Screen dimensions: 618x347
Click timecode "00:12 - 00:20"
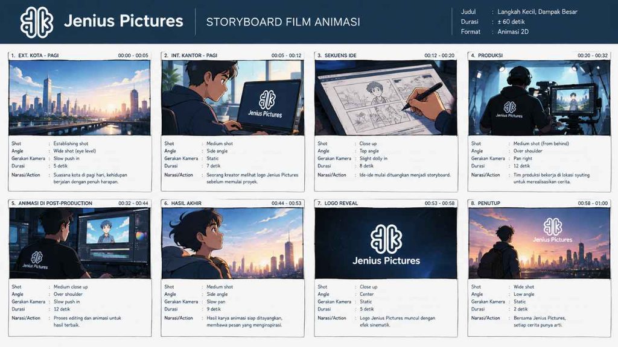(439, 55)
